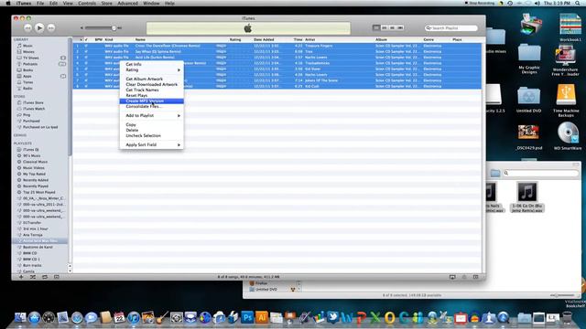
Task: Uncheck the Trackademicks track checkbox
Action: tap(86, 63)
